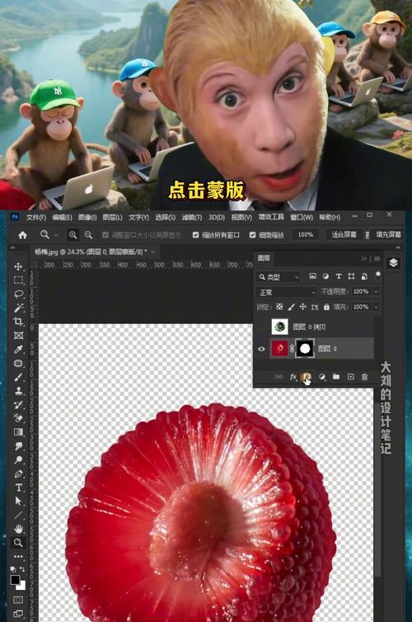Select the History Brush tool
The image size is (412, 622).
click(x=18, y=404)
